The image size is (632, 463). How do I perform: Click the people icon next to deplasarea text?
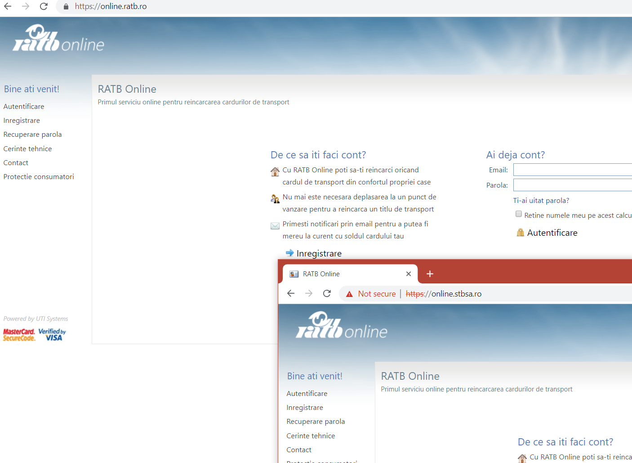pos(275,198)
